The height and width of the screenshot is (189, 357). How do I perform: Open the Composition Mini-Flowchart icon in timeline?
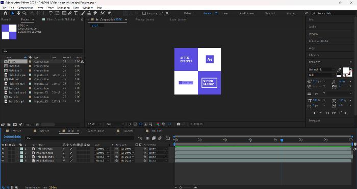tap(140, 138)
